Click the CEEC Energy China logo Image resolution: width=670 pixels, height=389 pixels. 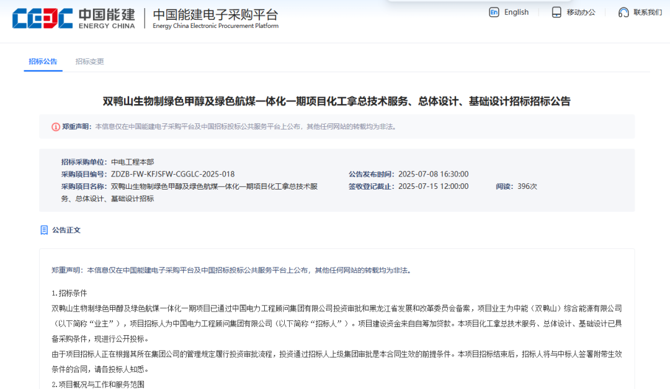pyautogui.click(x=73, y=19)
